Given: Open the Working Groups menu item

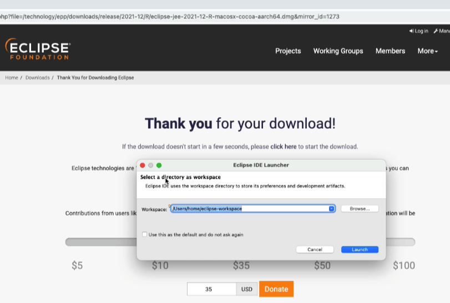Looking at the screenshot, I should [338, 51].
